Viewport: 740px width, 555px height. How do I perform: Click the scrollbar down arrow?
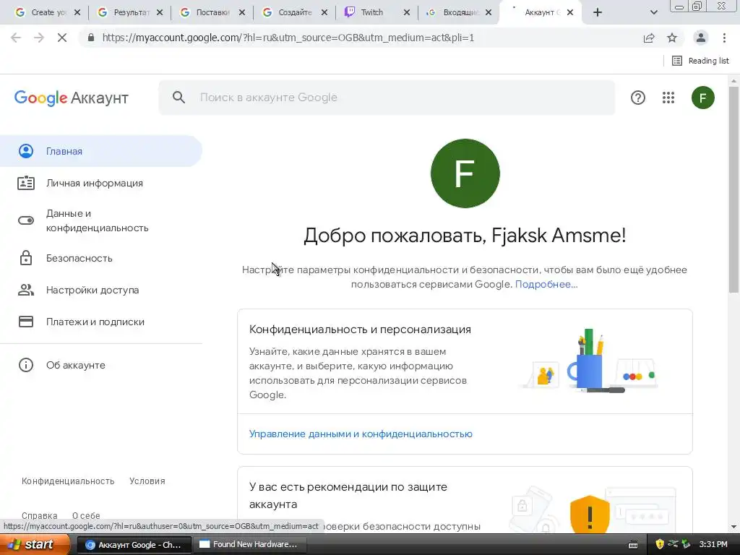coord(733,527)
